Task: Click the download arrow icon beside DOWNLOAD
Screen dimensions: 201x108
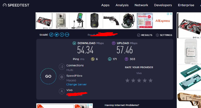Action: pyautogui.click(x=74, y=43)
